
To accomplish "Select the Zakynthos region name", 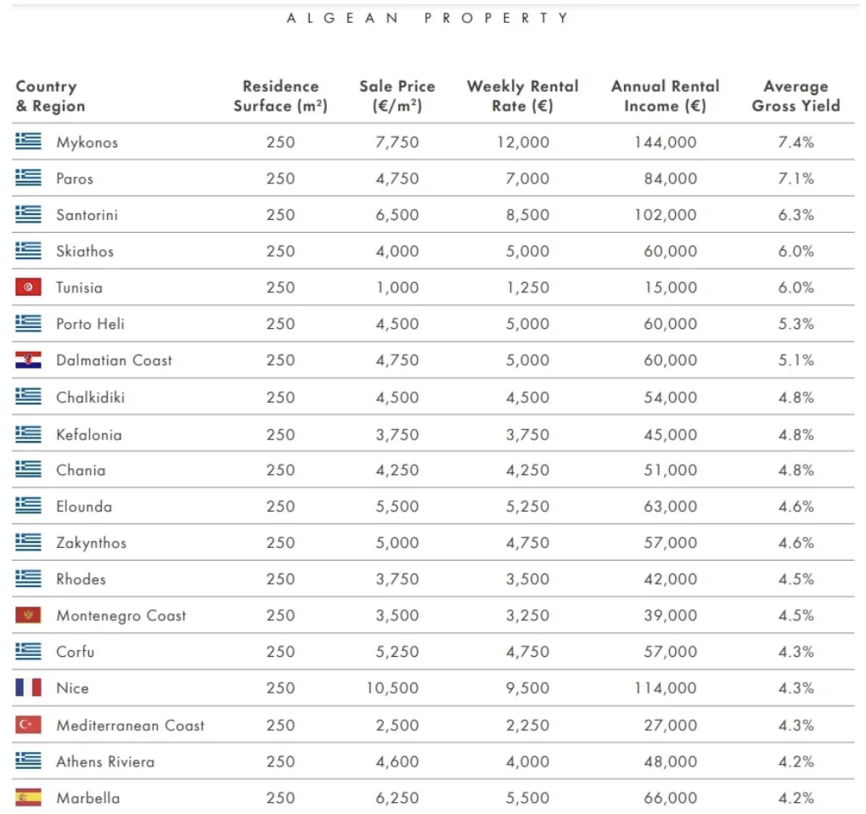I will (91, 543).
